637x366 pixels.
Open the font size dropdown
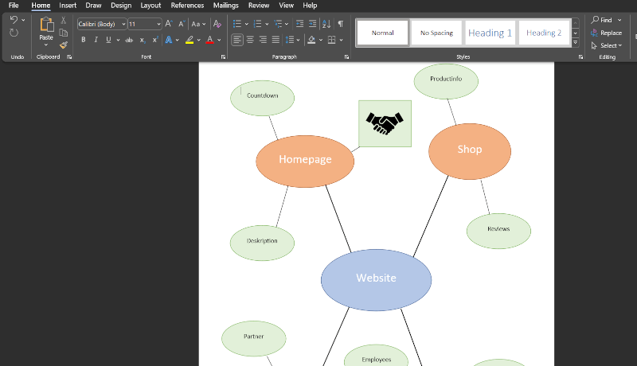[158, 24]
